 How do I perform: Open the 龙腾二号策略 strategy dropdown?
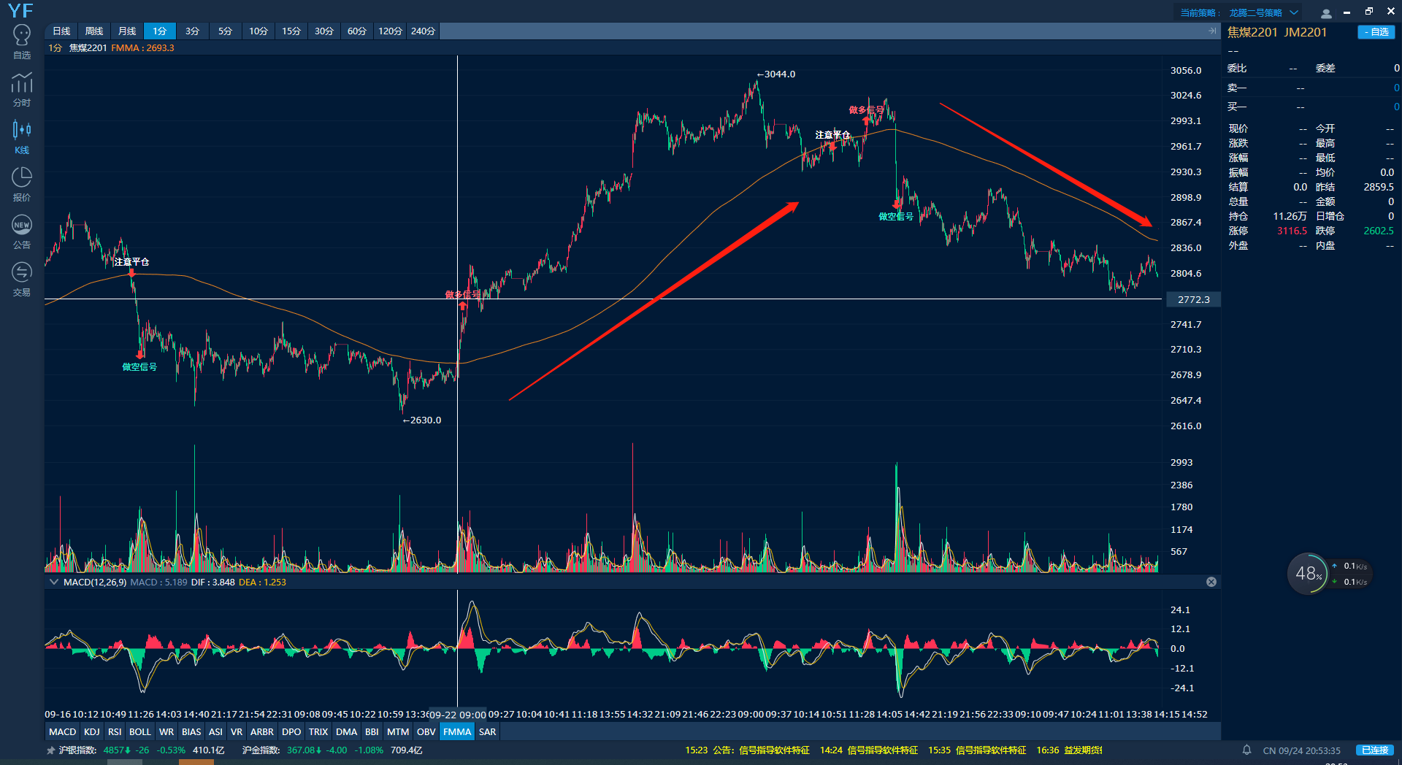click(1263, 12)
